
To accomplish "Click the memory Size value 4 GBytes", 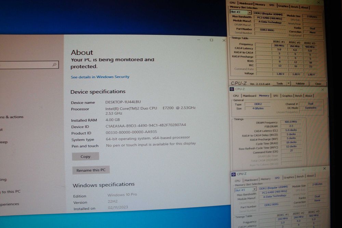I will (258, 108).
